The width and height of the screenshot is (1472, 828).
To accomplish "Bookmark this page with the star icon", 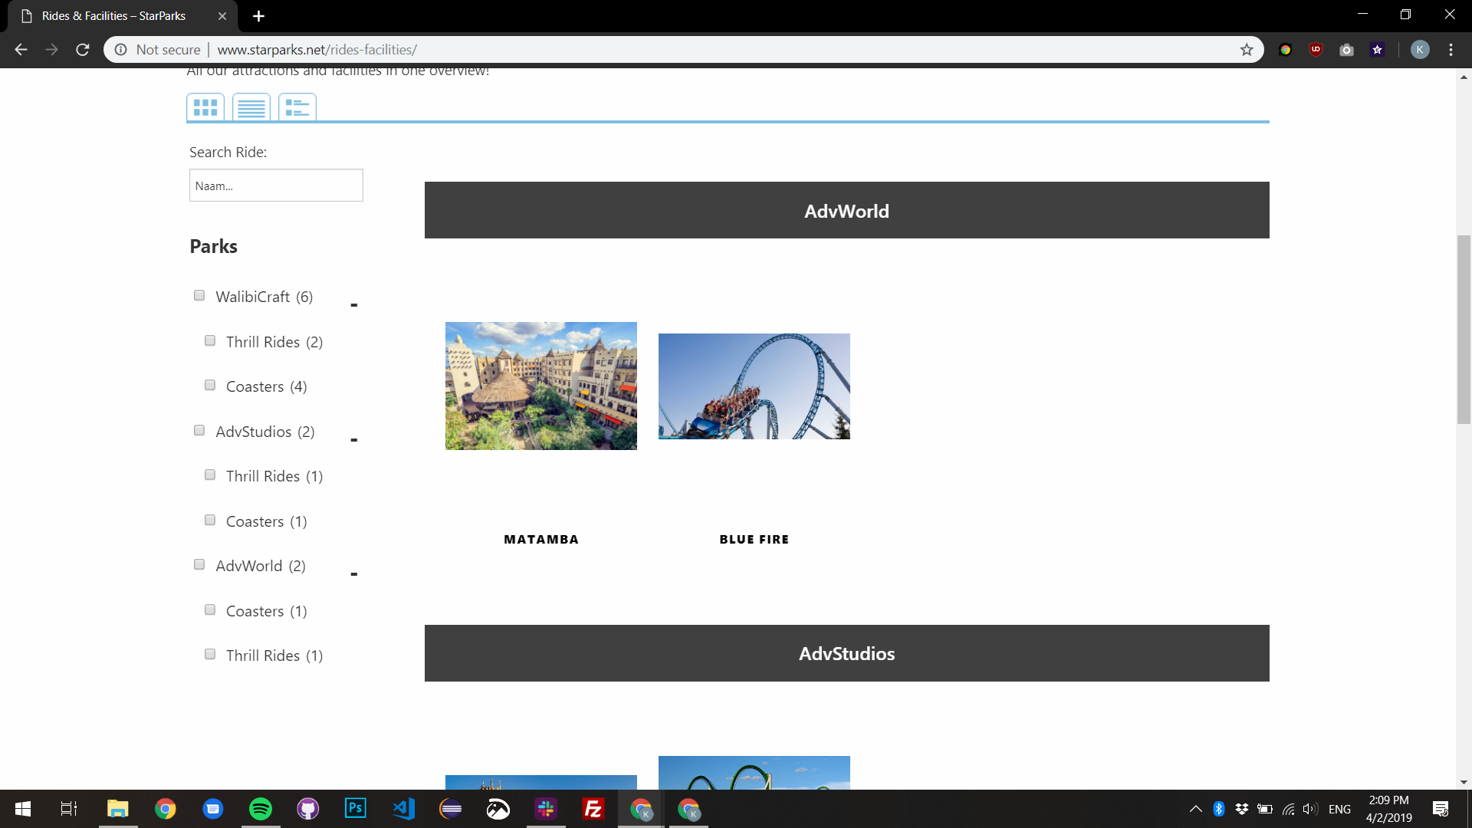I will click(1247, 50).
